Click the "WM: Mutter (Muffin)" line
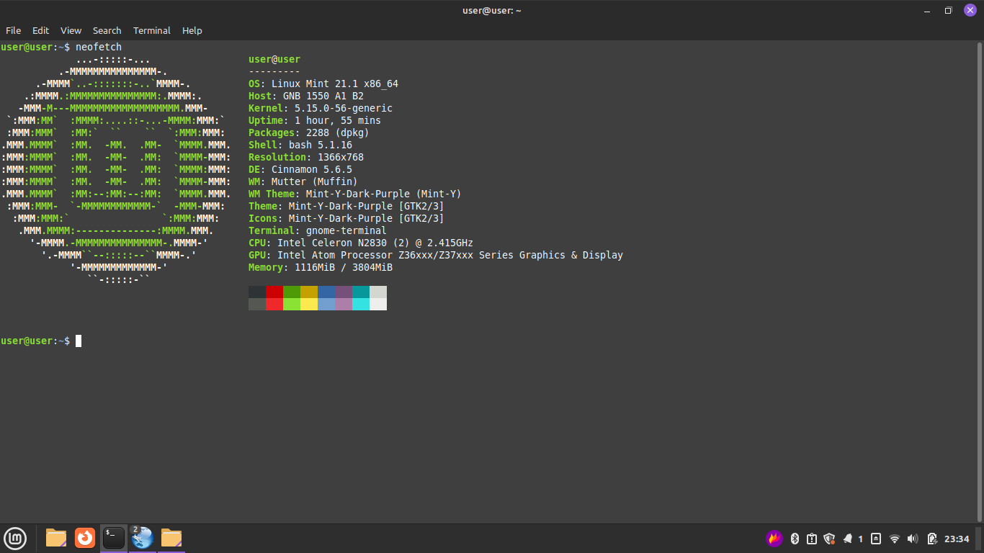The height and width of the screenshot is (553, 984). [x=303, y=181]
